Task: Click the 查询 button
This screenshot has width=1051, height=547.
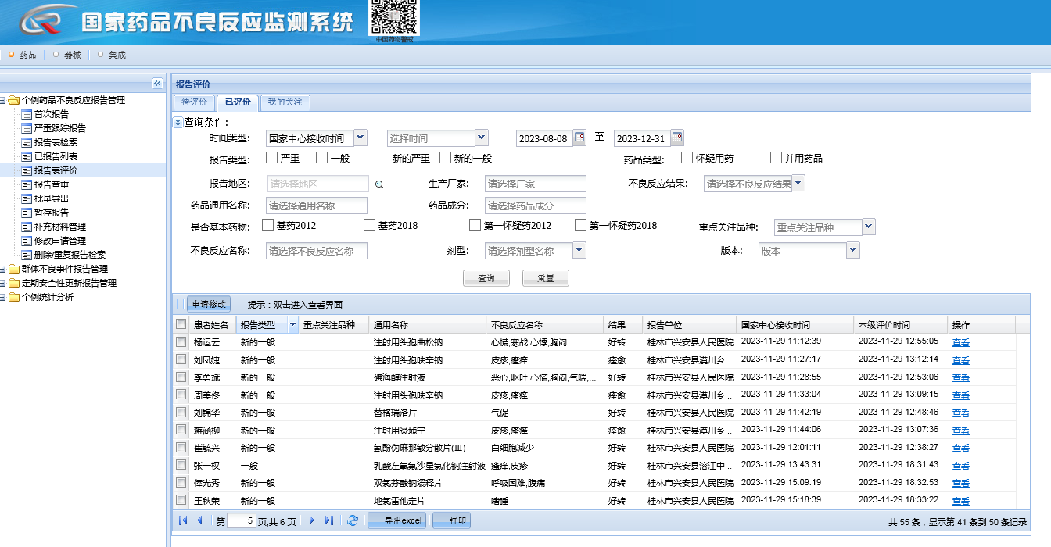Action: [486, 279]
